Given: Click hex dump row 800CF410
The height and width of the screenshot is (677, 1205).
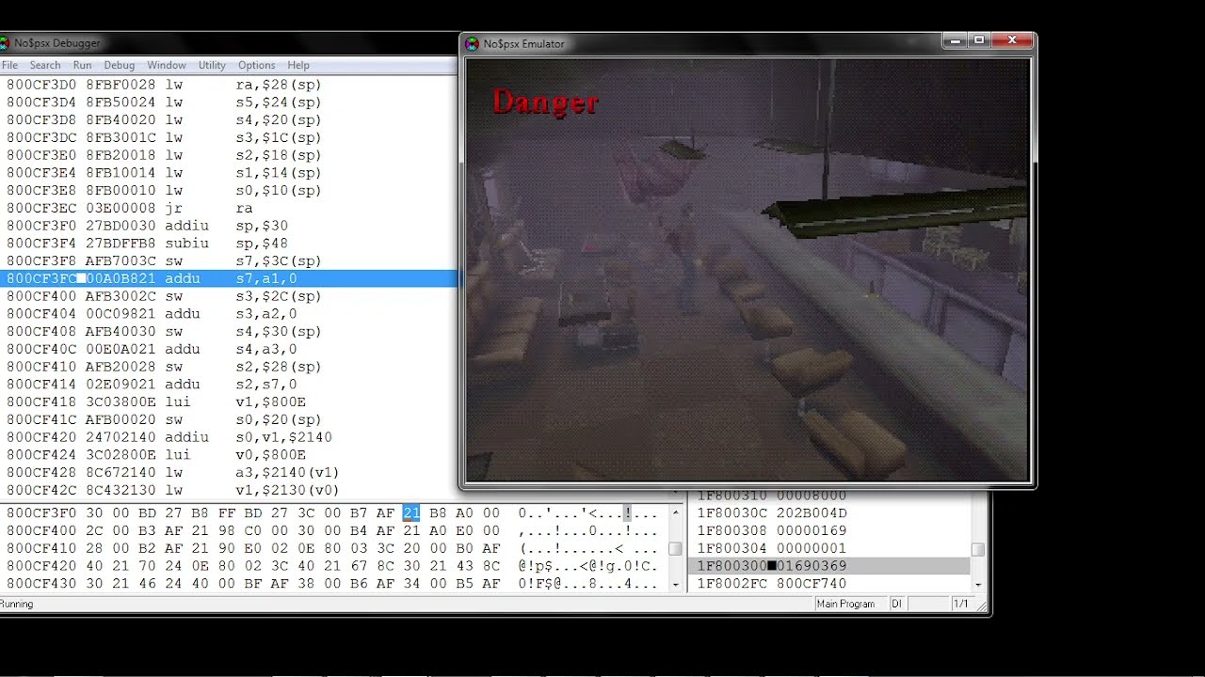Looking at the screenshot, I should point(334,549).
